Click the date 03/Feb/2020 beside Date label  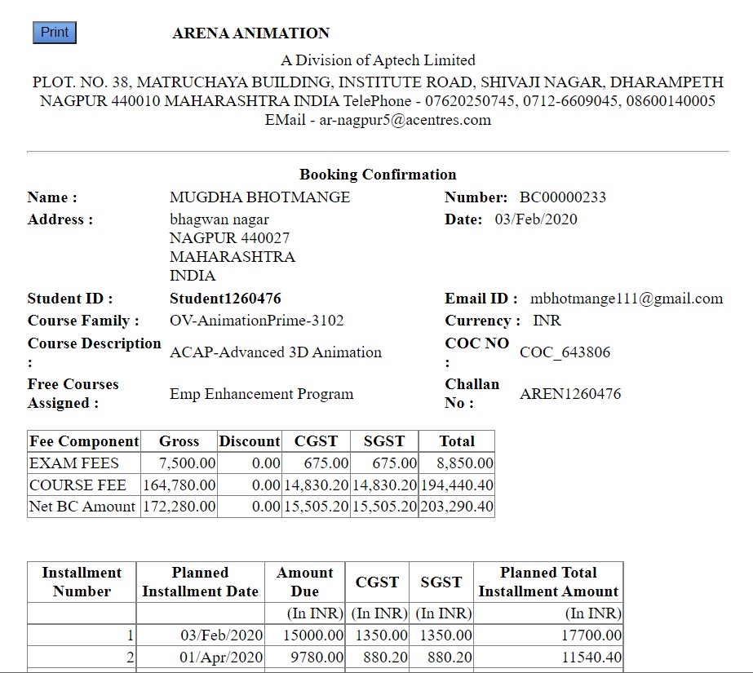point(536,219)
